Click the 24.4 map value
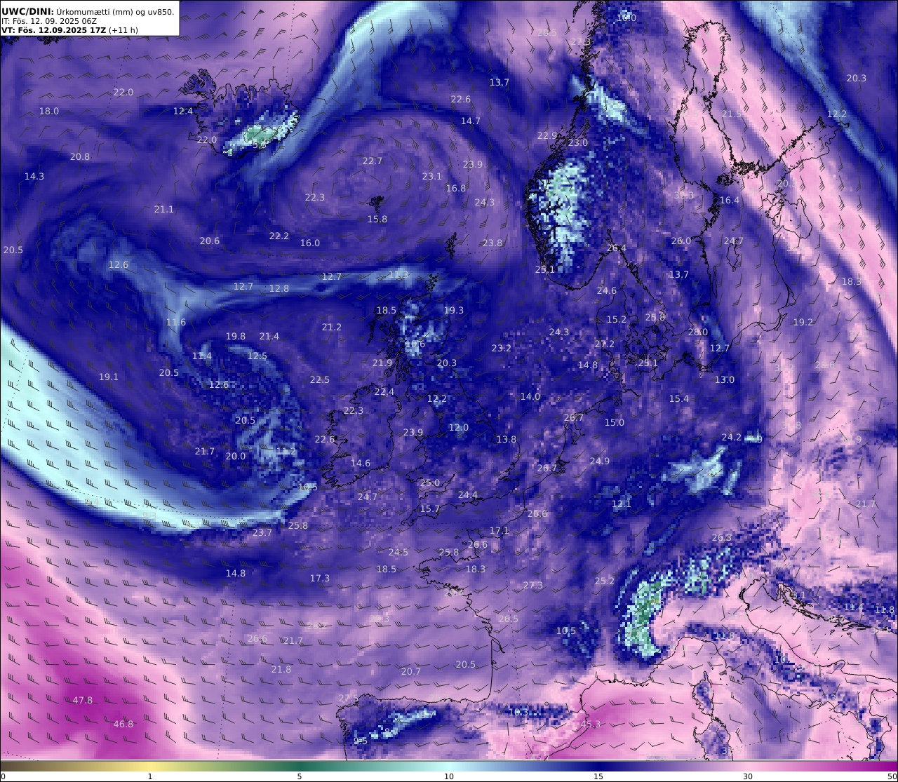Image resolution: width=898 pixels, height=782 pixels. pos(468,495)
